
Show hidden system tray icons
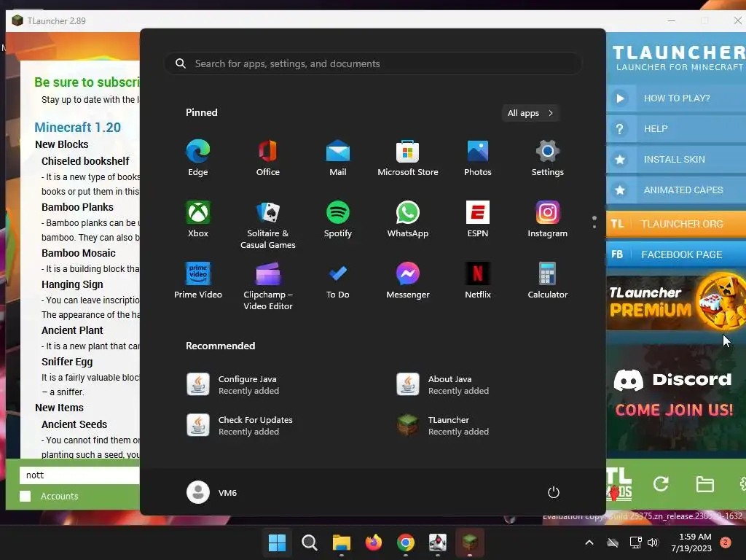click(x=589, y=542)
